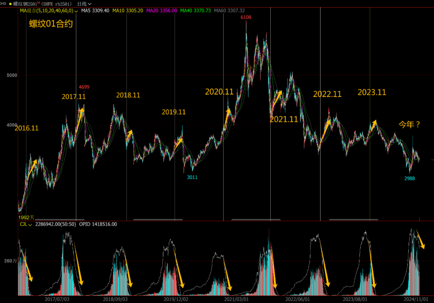434x303 pixels.
Task: Click the 今年？ annotation
Action: coord(410,124)
